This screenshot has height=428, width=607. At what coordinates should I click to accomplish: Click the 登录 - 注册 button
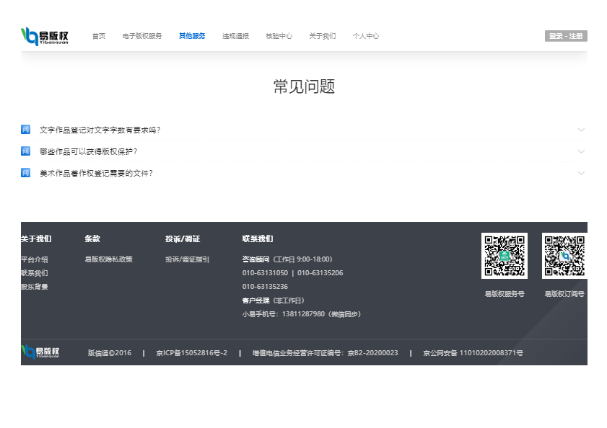tap(566, 36)
